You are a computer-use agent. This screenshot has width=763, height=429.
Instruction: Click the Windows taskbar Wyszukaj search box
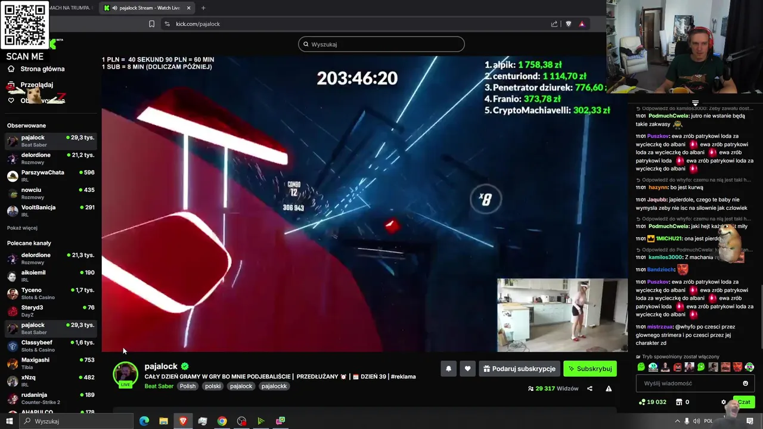76,421
